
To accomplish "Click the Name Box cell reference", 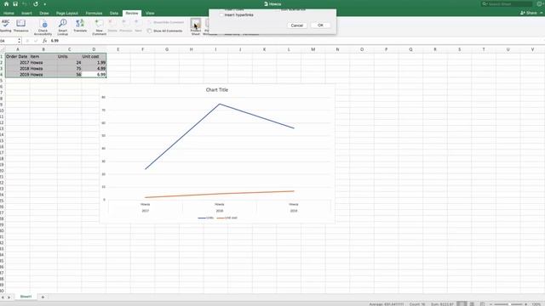I will tap(8, 41).
